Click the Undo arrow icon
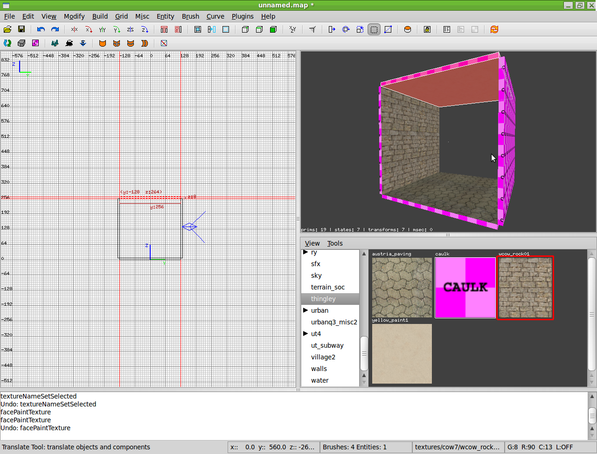The image size is (597, 454). point(41,29)
